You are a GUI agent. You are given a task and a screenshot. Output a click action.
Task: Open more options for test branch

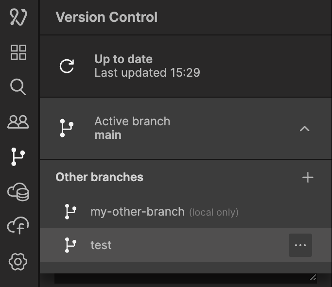pos(300,245)
